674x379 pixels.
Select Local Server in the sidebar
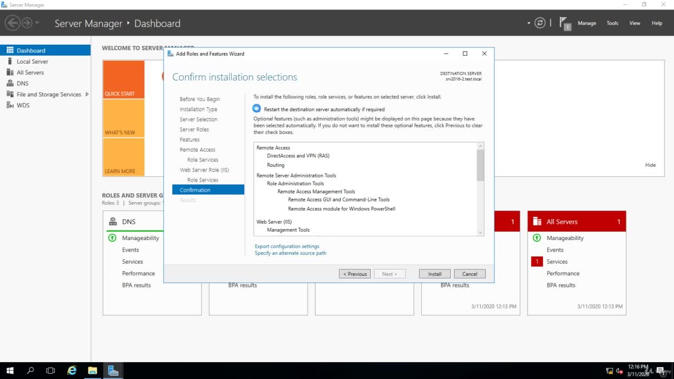coord(45,62)
